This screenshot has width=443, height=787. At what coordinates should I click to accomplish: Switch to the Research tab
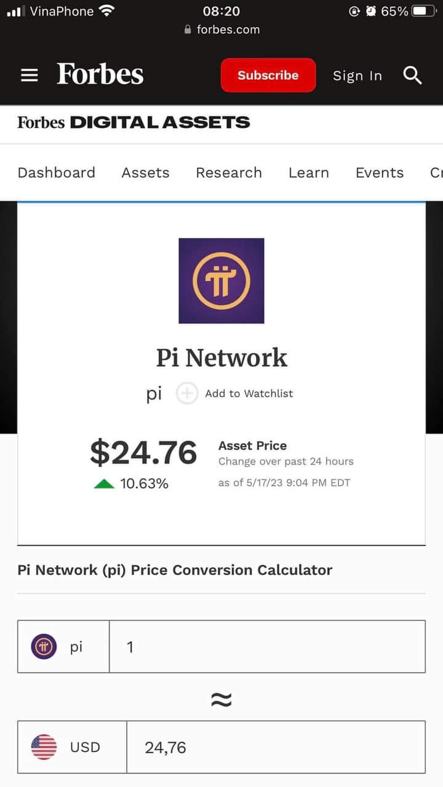tap(229, 173)
